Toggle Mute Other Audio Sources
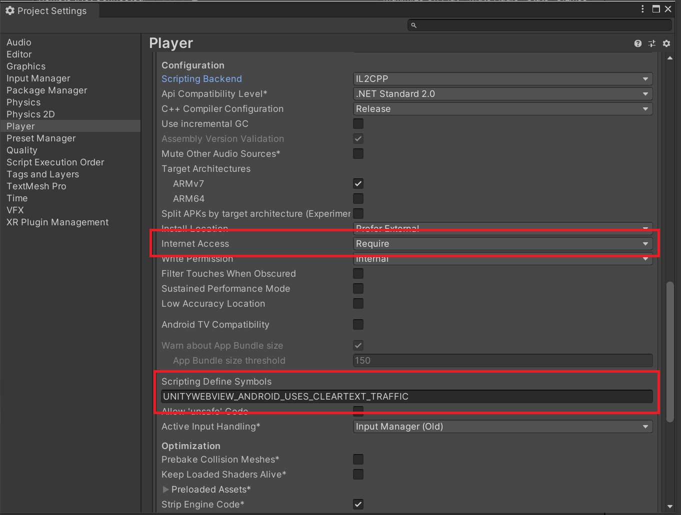 coord(358,153)
